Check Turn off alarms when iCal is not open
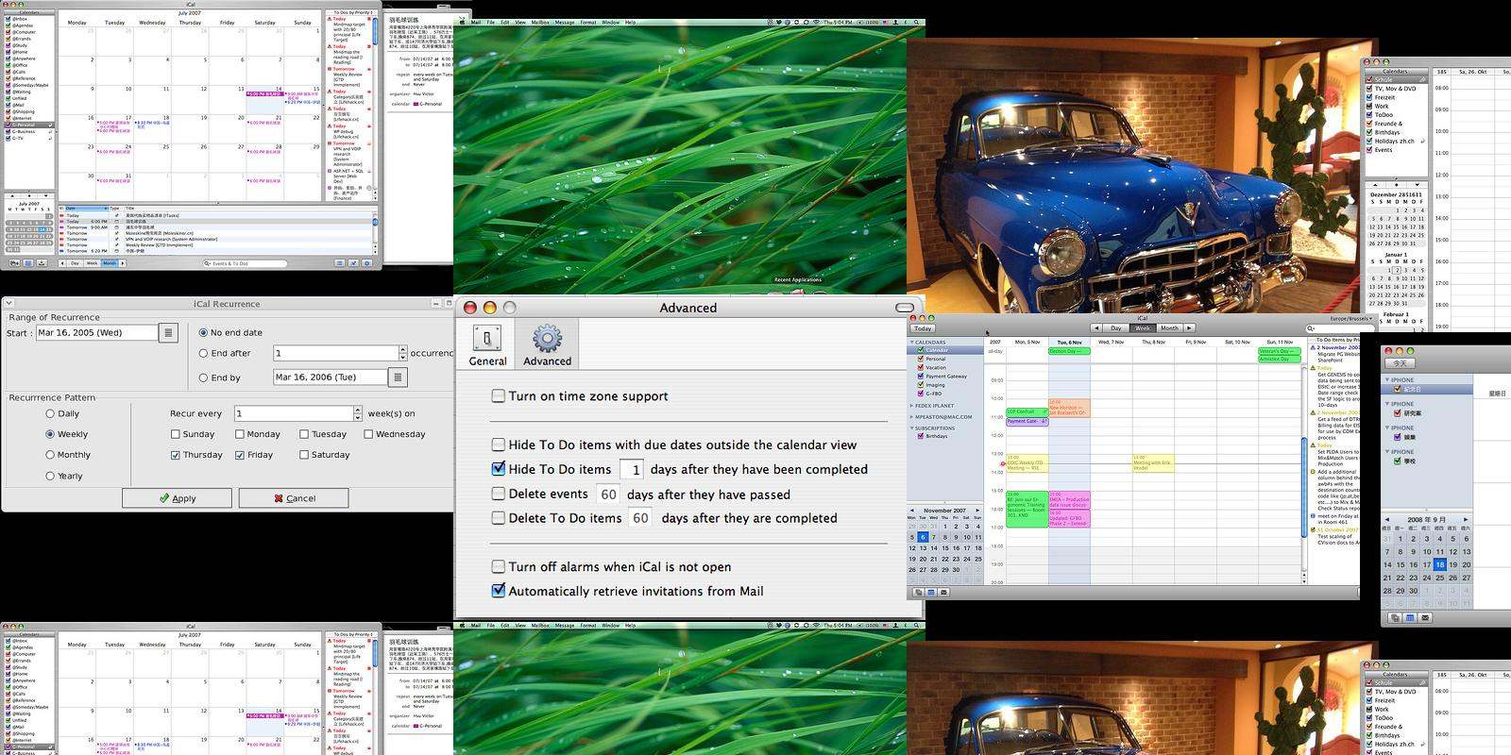This screenshot has height=755, width=1511. tap(498, 566)
